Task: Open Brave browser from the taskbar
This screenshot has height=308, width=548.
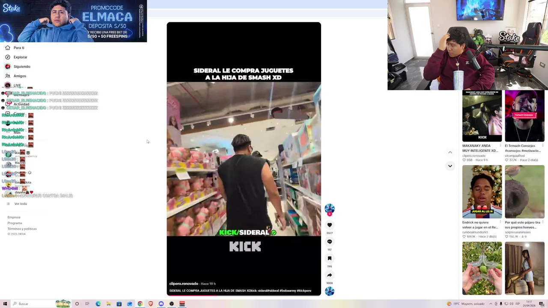Action: point(151,304)
